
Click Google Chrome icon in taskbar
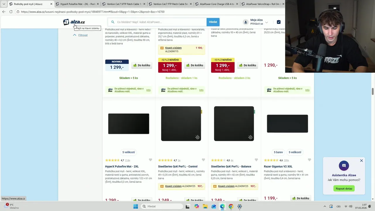pos(231,206)
